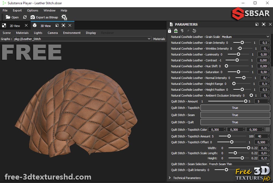Open the Lights menu in 3D View
This screenshot has width=273, height=183.
(x=38, y=33)
